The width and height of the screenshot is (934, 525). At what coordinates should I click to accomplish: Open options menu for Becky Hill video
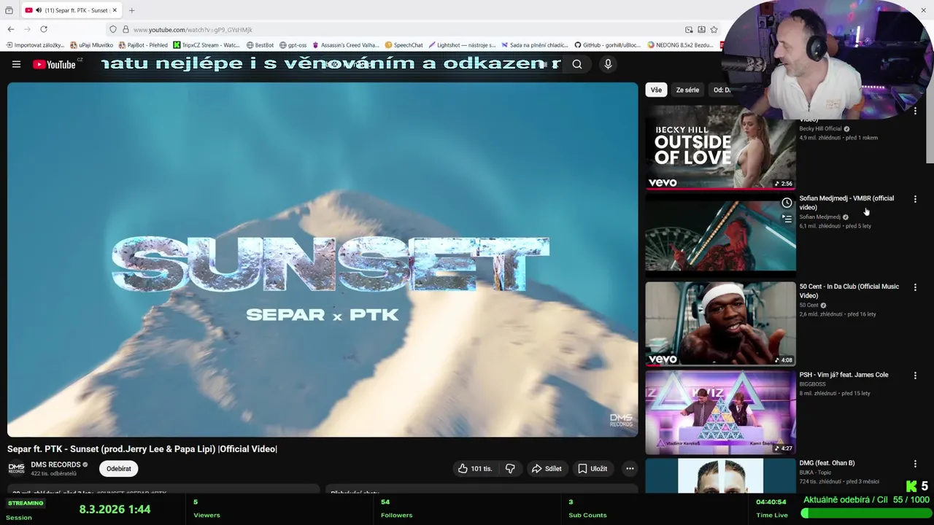tap(915, 111)
